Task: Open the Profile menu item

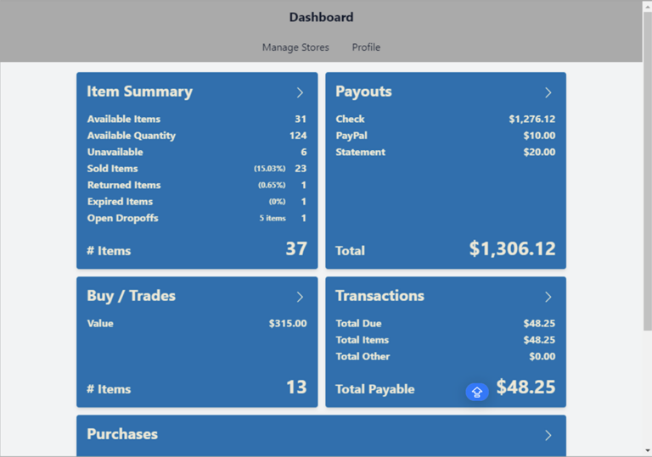Action: (x=366, y=47)
